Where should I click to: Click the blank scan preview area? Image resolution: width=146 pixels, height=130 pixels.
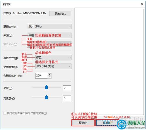pos(110,62)
